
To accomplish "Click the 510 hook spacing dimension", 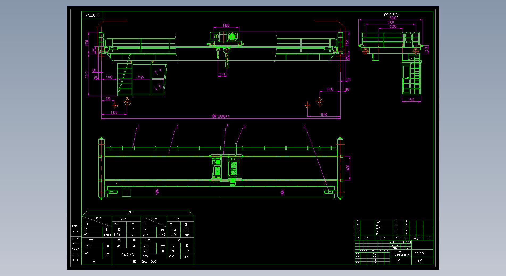I will click(222, 74).
